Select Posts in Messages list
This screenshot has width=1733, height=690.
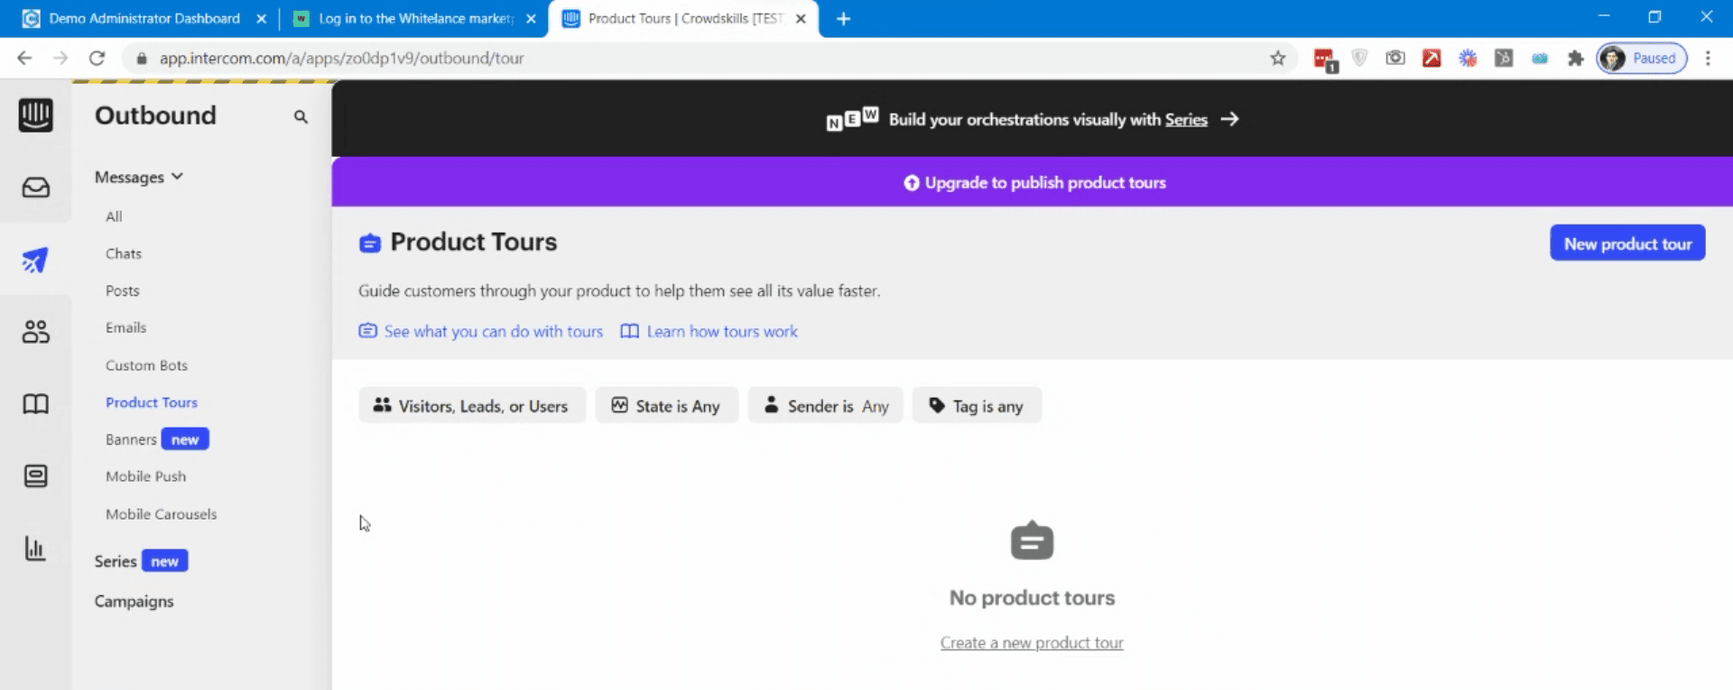click(x=123, y=290)
